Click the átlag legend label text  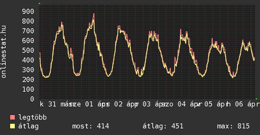(28, 126)
